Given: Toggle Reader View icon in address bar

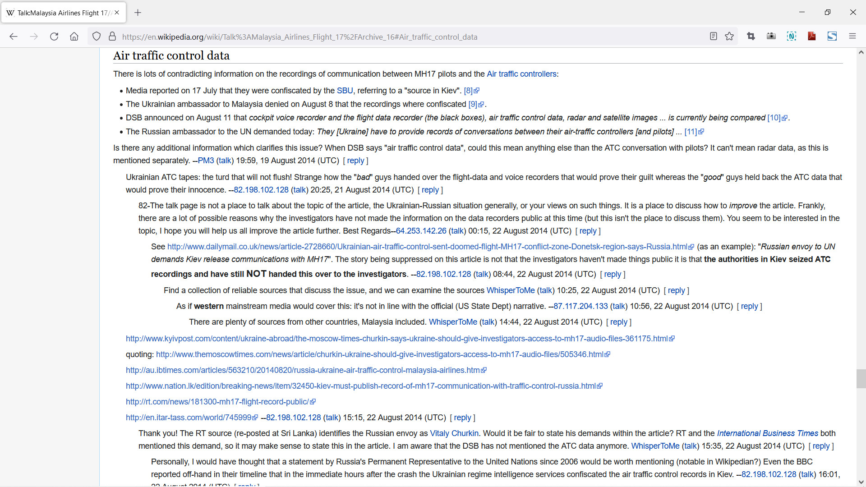Looking at the screenshot, I should point(713,37).
